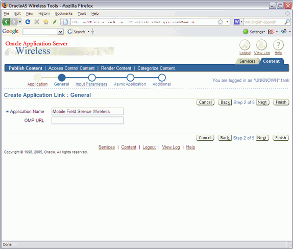Open Access Control Content subtab
Image resolution: width=293 pixels, height=249 pixels.
tap(71, 68)
